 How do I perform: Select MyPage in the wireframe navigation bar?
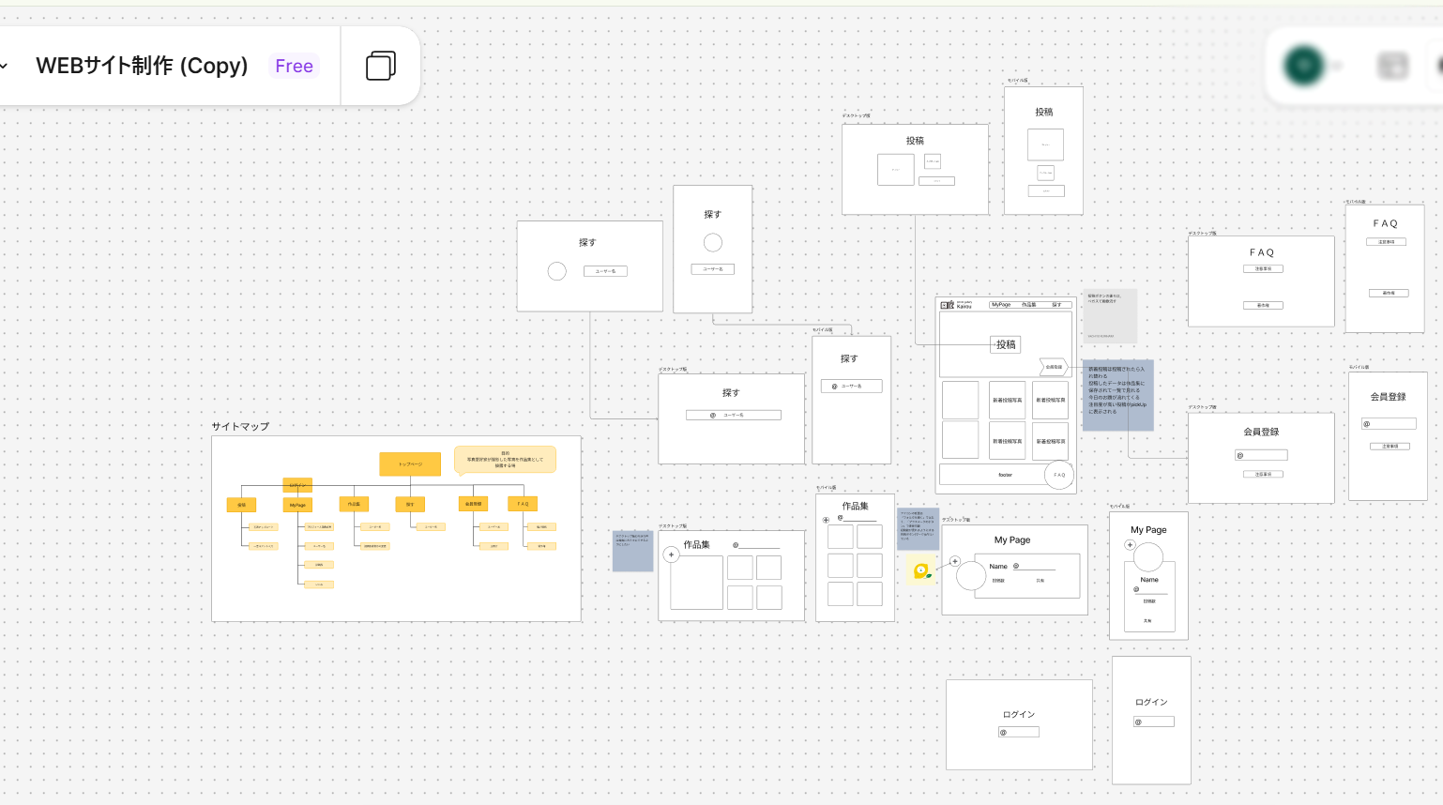(x=1001, y=305)
